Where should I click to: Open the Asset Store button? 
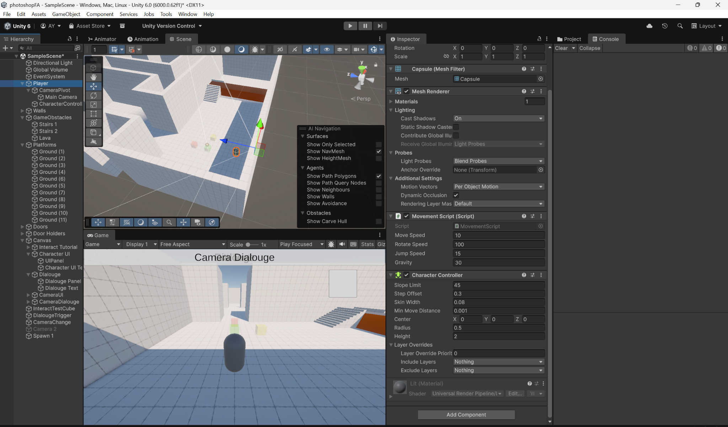(90, 26)
